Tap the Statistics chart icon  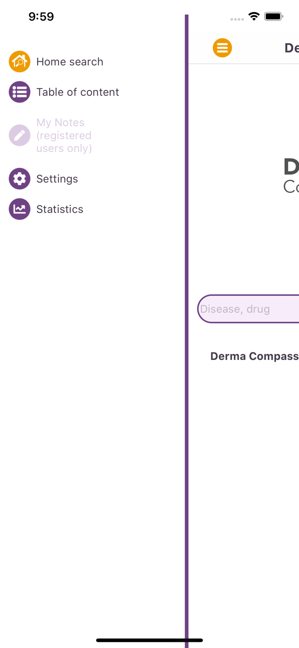coord(19,209)
